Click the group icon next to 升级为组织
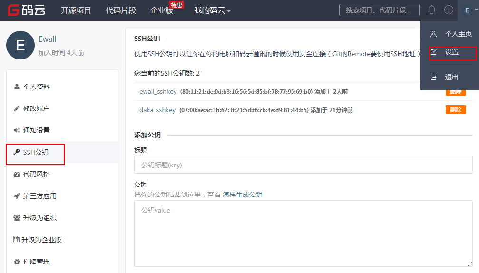The height and width of the screenshot is (273, 479). (17, 218)
